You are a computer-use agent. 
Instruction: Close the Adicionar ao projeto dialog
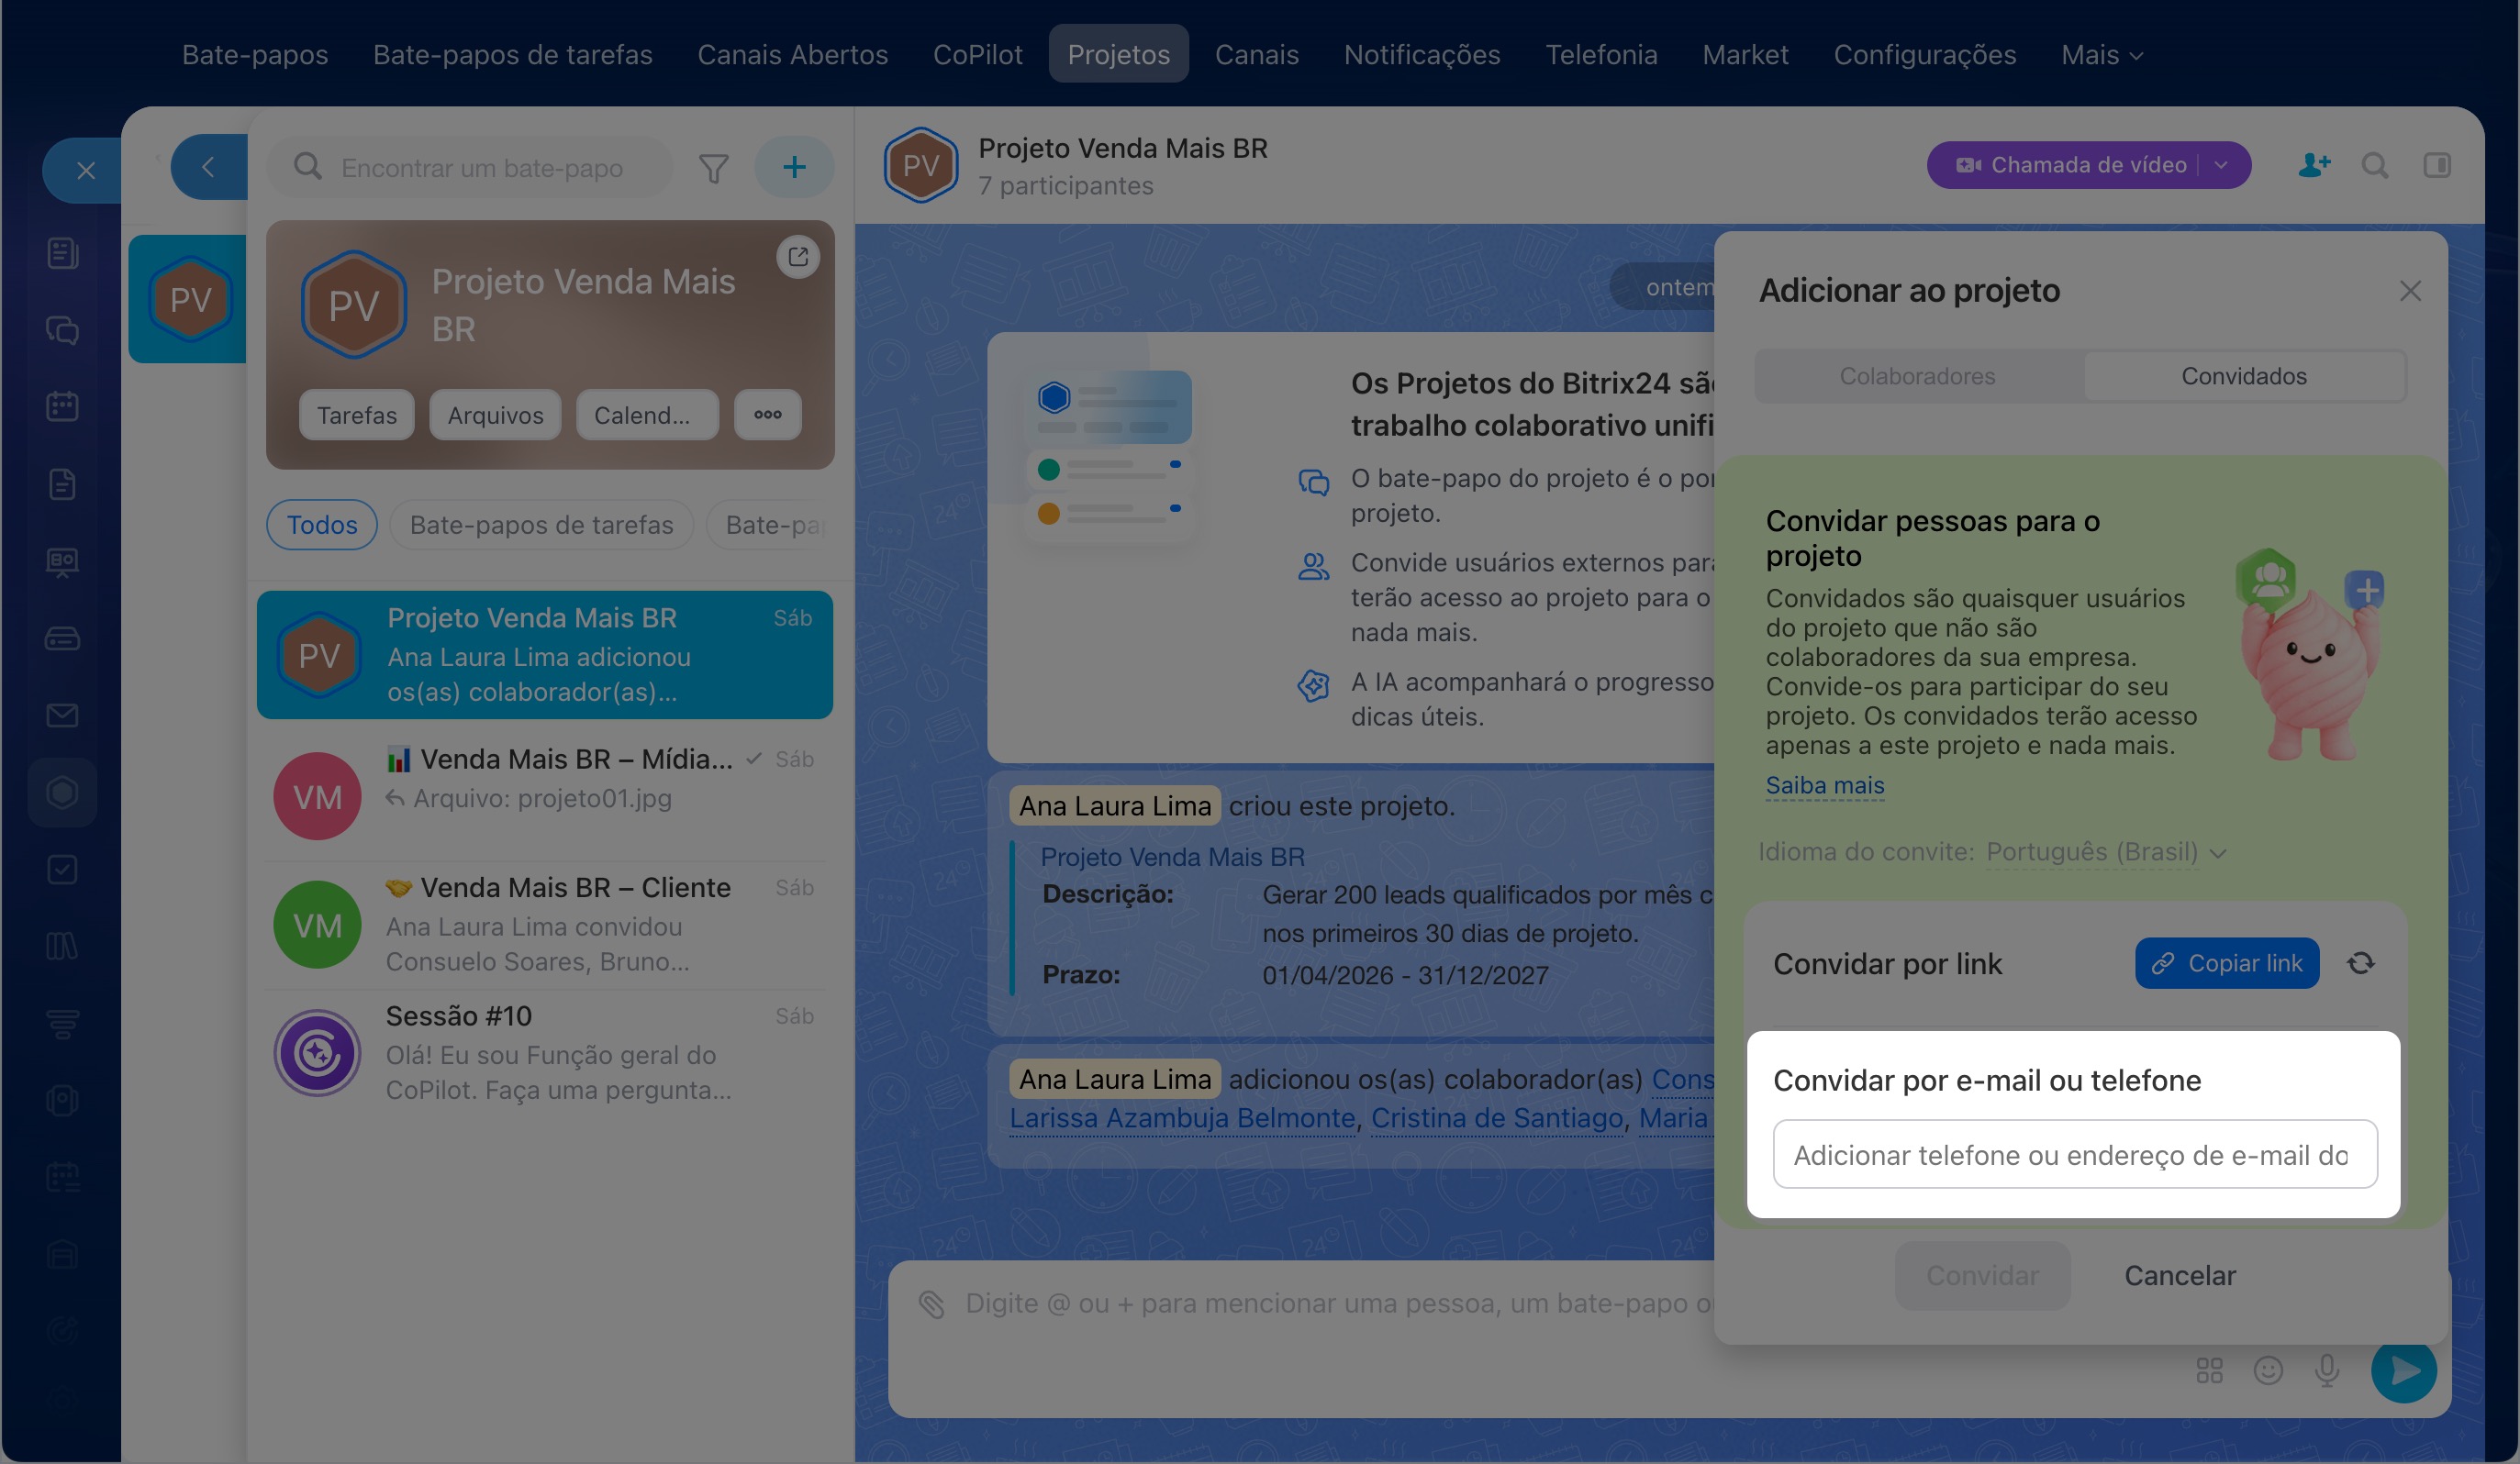click(2410, 291)
